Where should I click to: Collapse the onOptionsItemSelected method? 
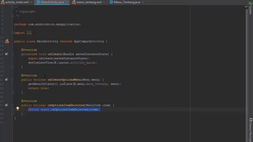click(x=13, y=105)
